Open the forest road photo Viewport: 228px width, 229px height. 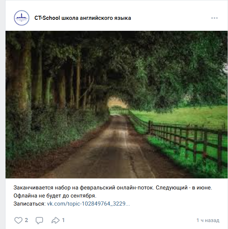tap(116, 104)
